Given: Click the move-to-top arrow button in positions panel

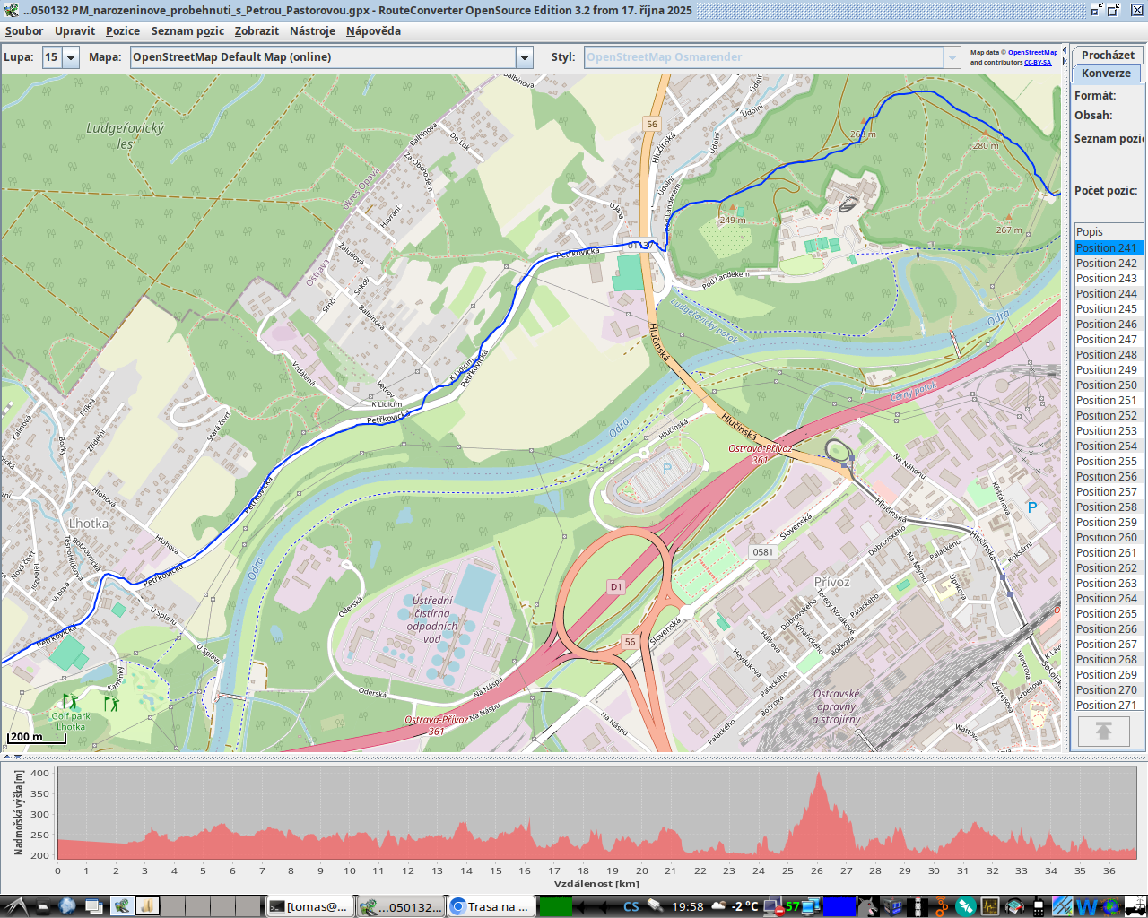Looking at the screenshot, I should 1104,732.
